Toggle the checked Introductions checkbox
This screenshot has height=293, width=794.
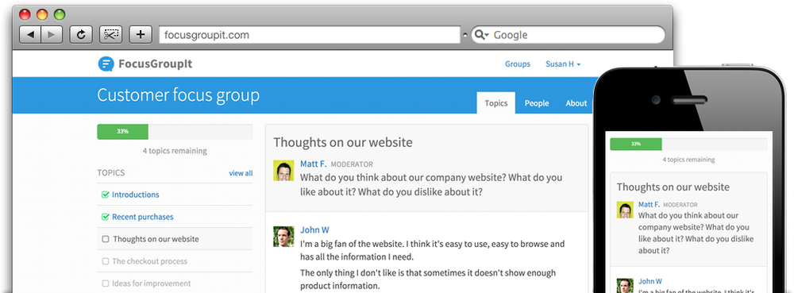[x=106, y=195]
